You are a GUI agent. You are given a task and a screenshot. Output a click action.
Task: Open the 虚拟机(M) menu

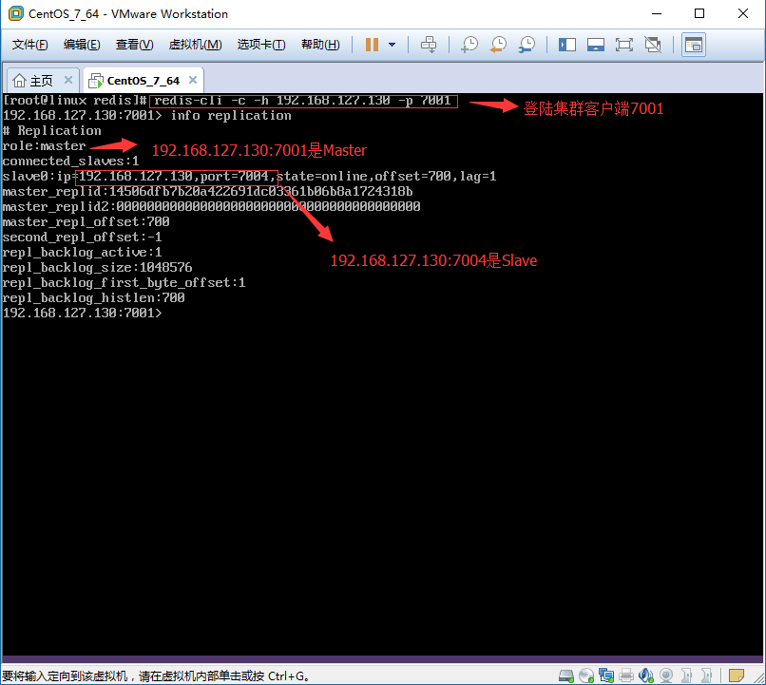coord(195,45)
